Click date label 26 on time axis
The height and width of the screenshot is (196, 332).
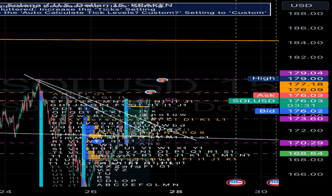(90, 192)
